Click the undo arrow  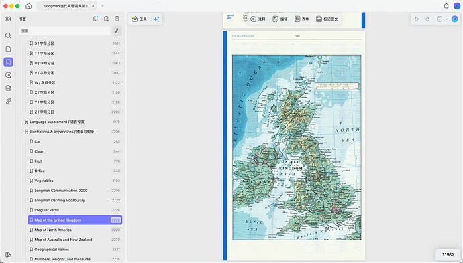click(x=417, y=19)
